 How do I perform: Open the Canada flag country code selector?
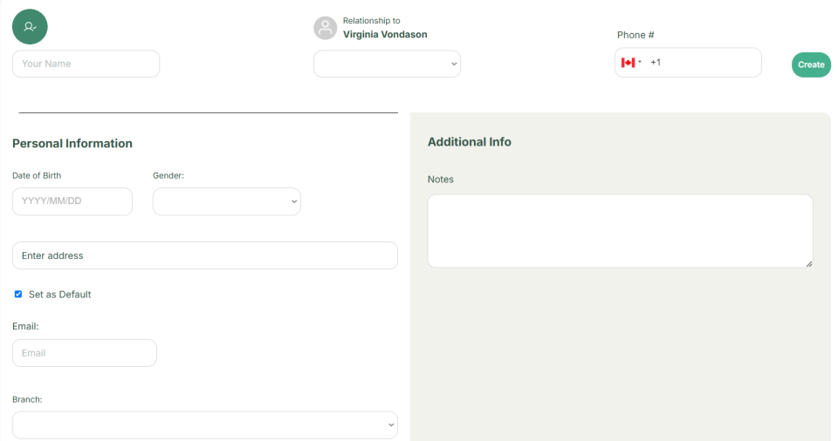tap(631, 63)
